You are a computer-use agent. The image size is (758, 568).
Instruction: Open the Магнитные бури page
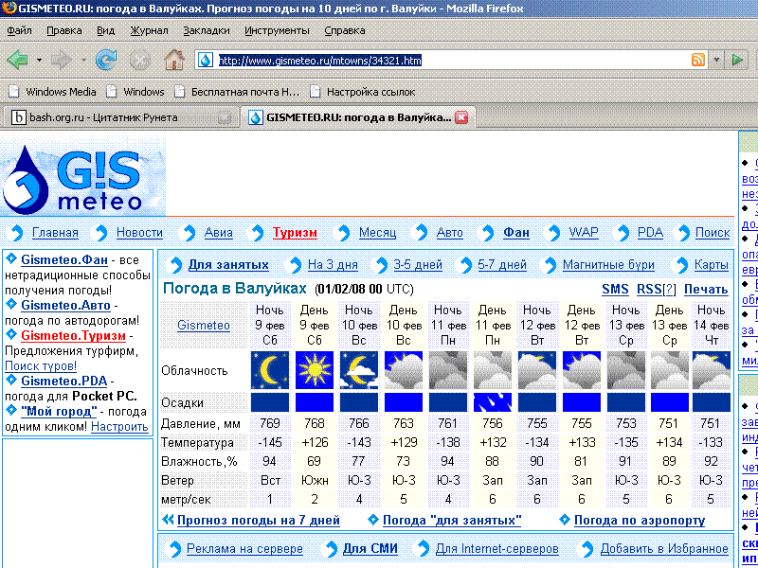point(608,265)
